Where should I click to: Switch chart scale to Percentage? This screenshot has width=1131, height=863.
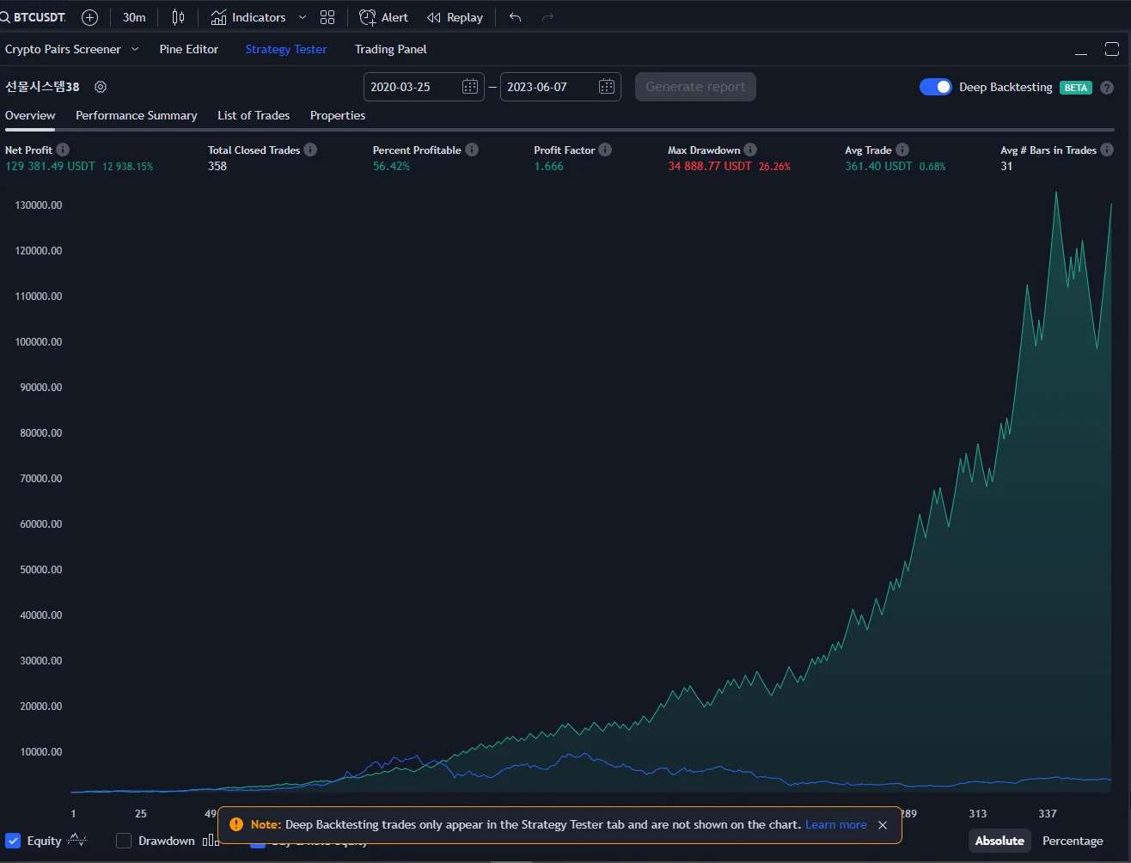(1073, 841)
